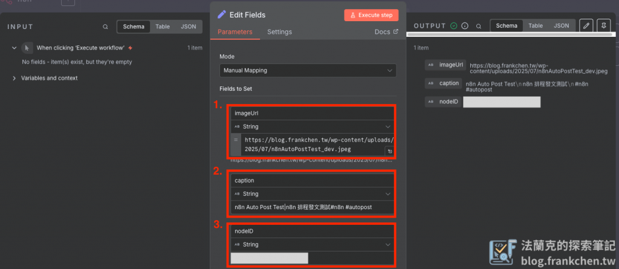This screenshot has height=269, width=619.
Task: Edit the imageUrl field name input
Action: point(313,114)
